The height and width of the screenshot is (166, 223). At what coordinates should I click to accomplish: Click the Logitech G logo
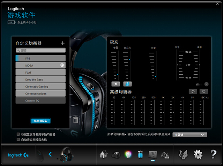point(18,155)
